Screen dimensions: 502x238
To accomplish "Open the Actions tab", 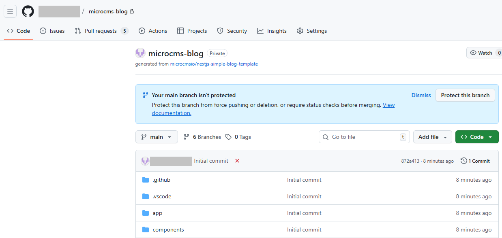I will pyautogui.click(x=153, y=31).
